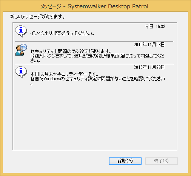Click the info icon beside the 月末セキュリティ・デー message
The height and width of the screenshot is (176, 191).
pos(21,72)
